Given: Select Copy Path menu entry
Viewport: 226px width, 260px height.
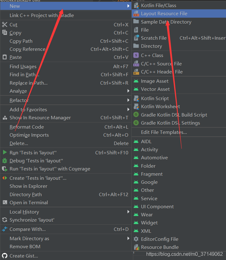Looking at the screenshot, I should click(66, 41).
